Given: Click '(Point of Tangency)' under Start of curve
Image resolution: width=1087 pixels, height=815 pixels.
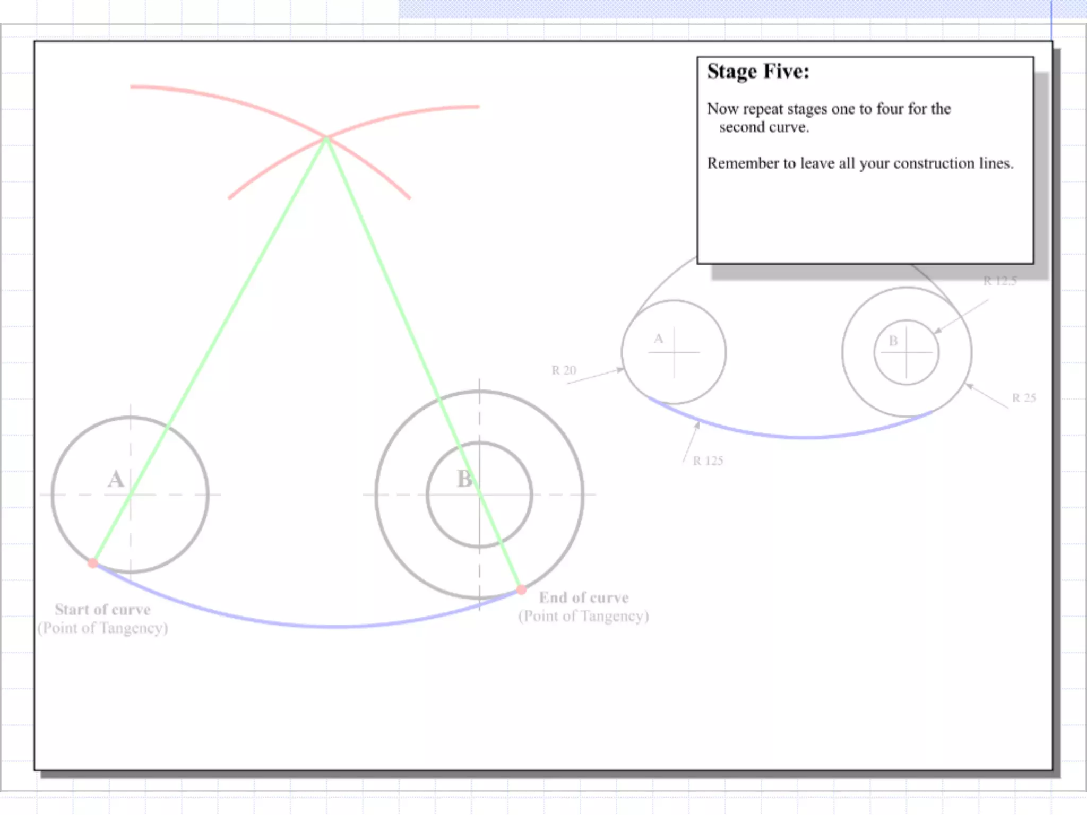Looking at the screenshot, I should tap(103, 628).
